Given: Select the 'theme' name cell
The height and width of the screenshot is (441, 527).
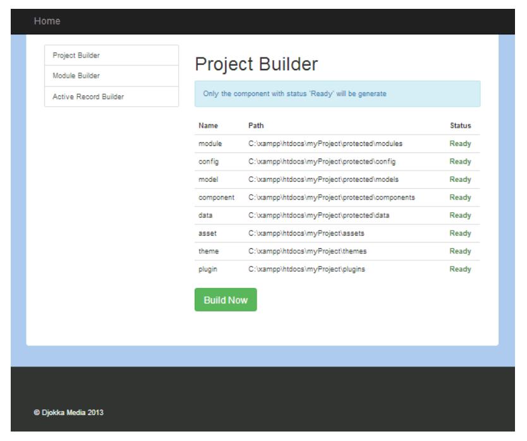Looking at the screenshot, I should [x=209, y=251].
